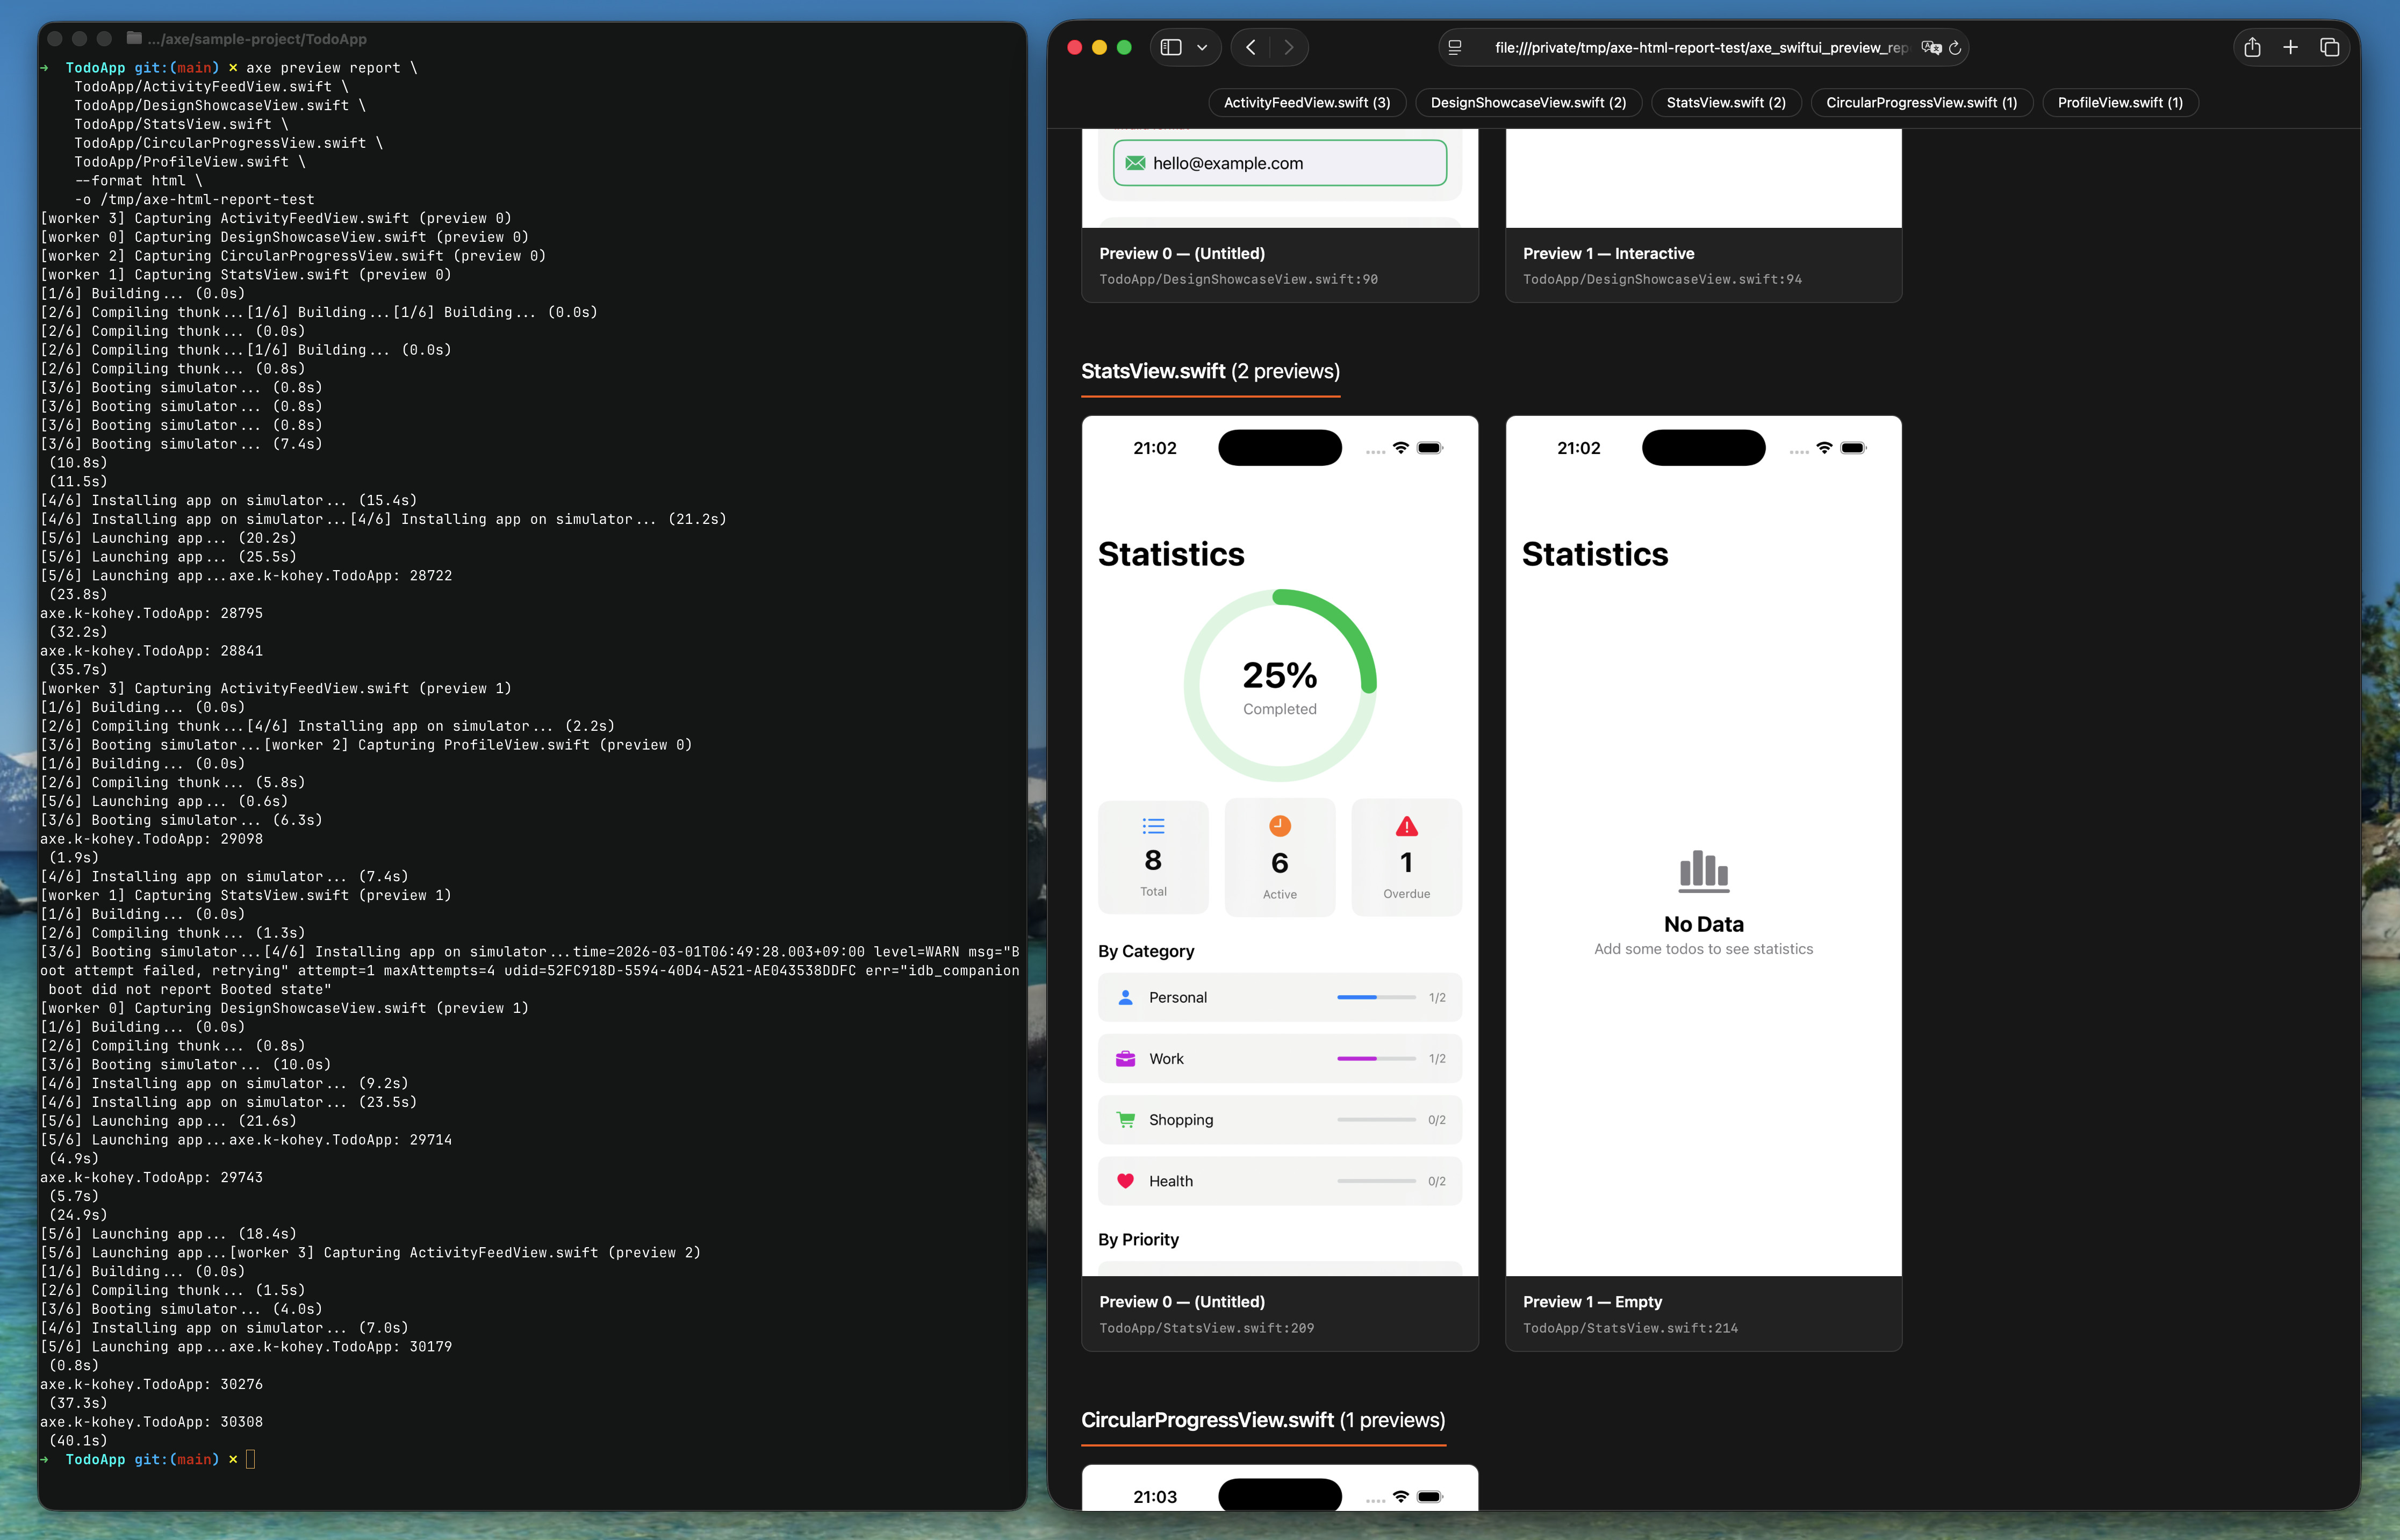
Task: Click the TodoApp/StatsView.swift:209 path
Action: [1207, 1328]
